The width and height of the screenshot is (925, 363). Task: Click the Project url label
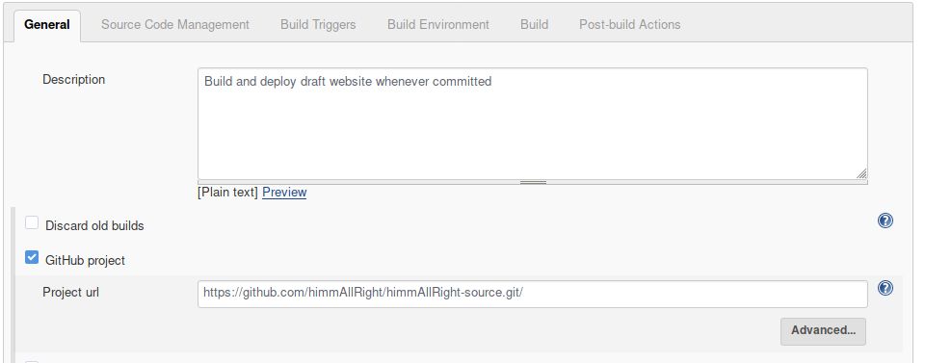[x=70, y=293]
